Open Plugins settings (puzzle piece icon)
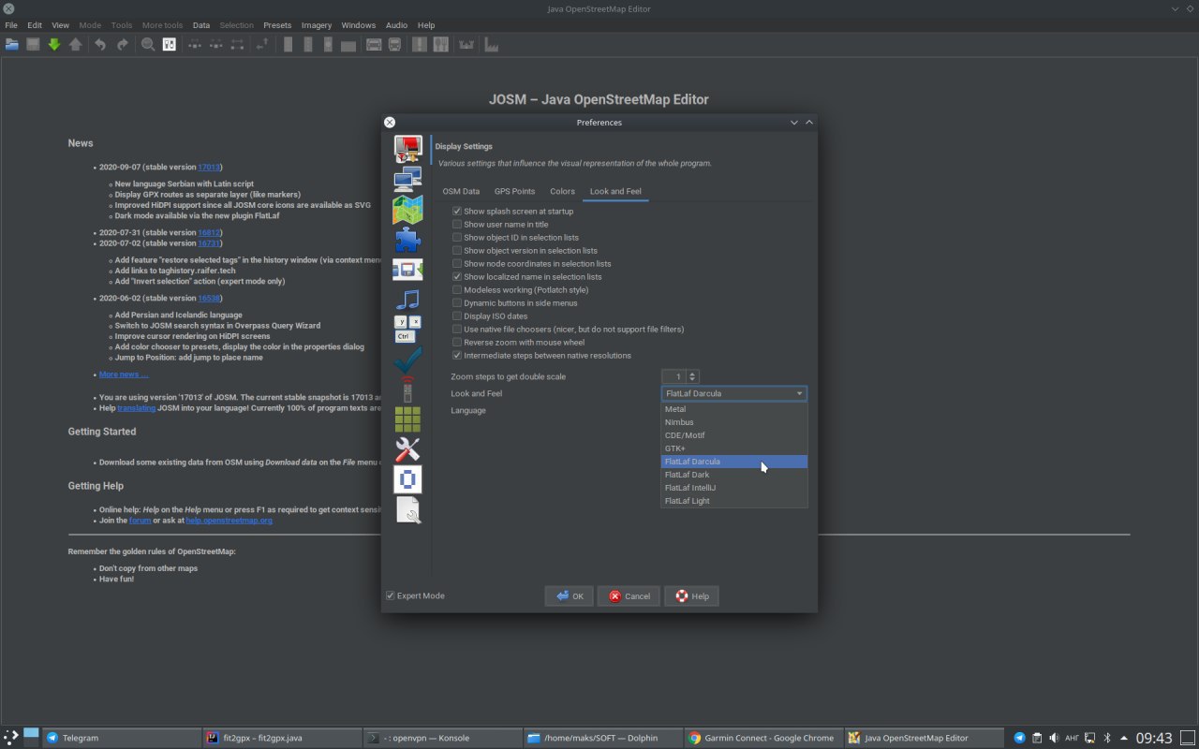The height and width of the screenshot is (749, 1199). [x=407, y=240]
